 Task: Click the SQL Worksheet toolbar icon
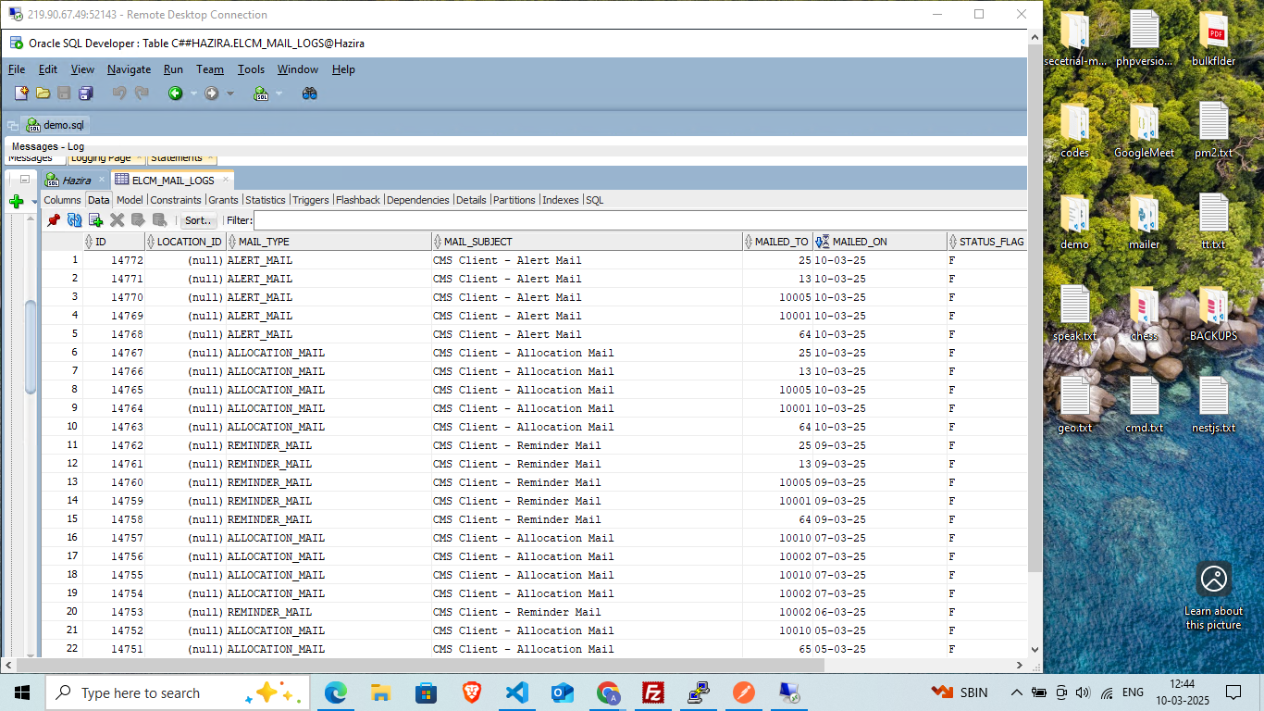click(261, 93)
